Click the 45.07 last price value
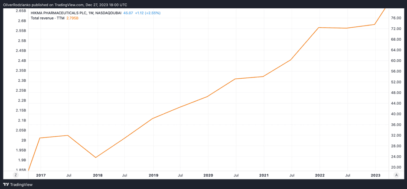 point(128,13)
